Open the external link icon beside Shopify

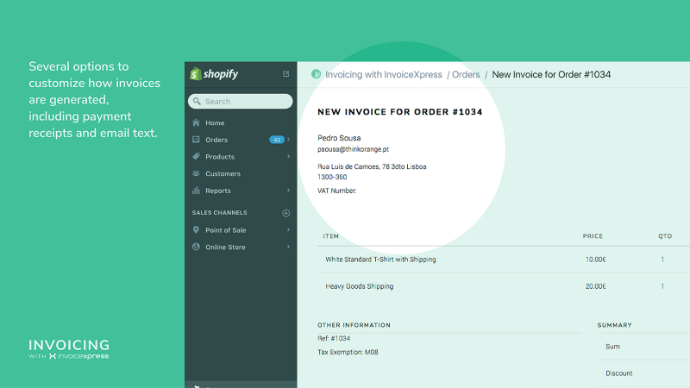click(286, 74)
